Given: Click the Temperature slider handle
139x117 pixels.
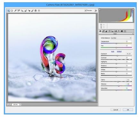Looking at the screenshot, I should pyautogui.click(x=116, y=43).
